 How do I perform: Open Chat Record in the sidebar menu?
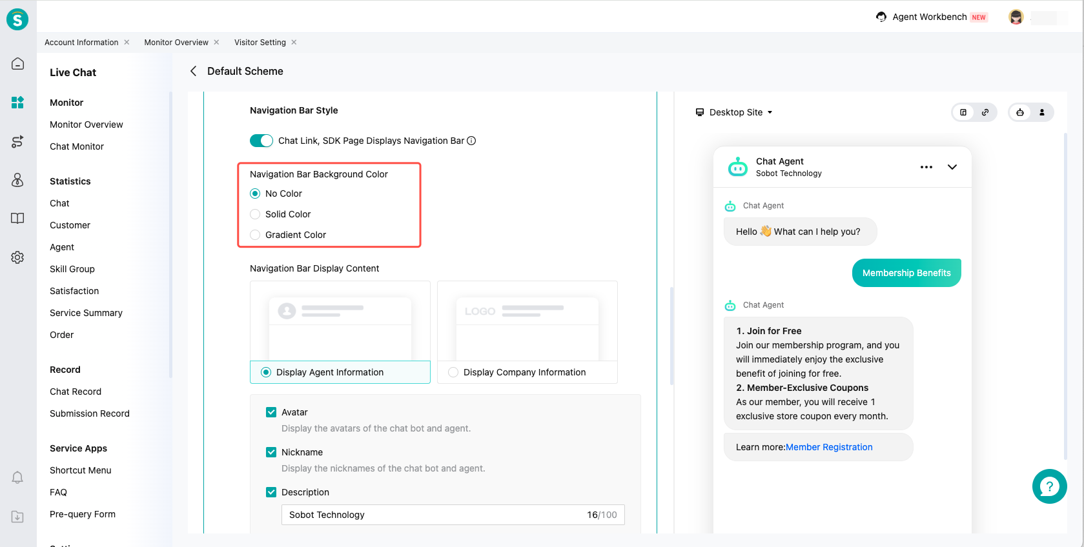[76, 392]
